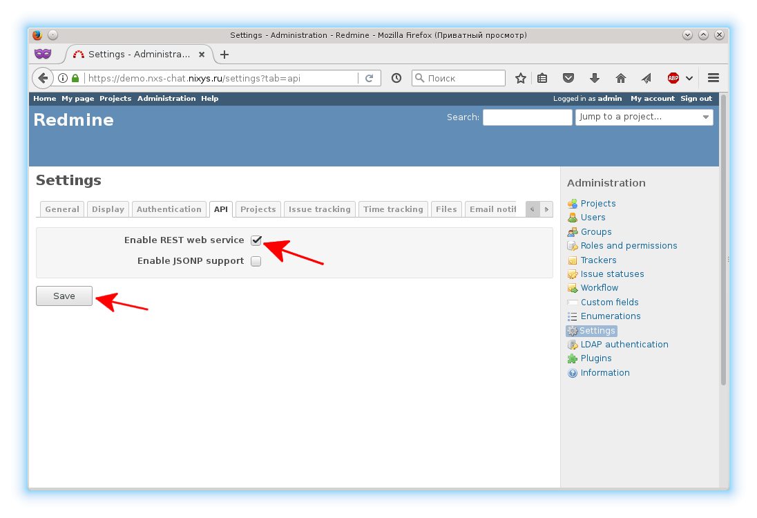The image size is (757, 518).
Task: Open the site information icon in the address bar
Action: point(63,78)
